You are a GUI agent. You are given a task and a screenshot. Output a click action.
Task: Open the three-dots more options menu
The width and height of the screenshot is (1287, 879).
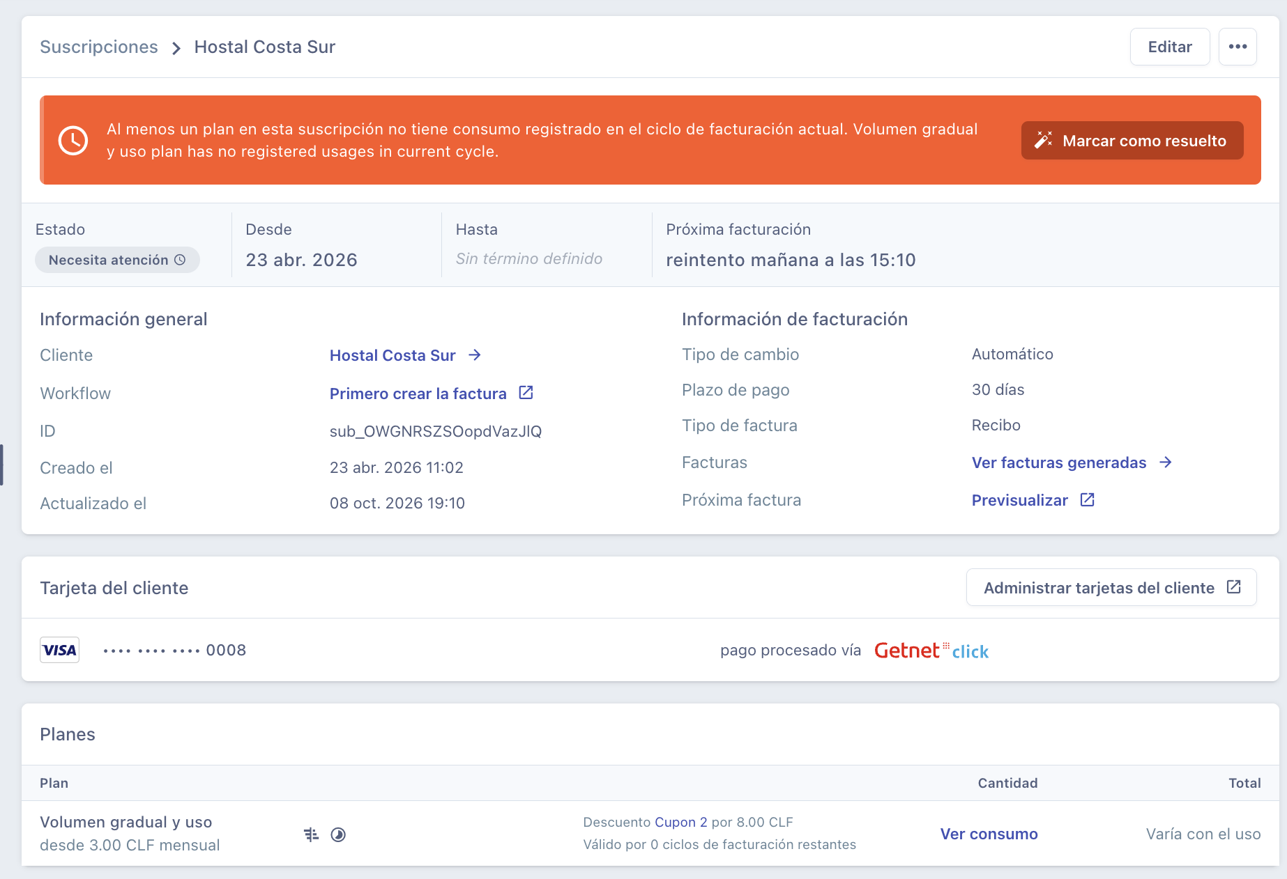coord(1237,47)
